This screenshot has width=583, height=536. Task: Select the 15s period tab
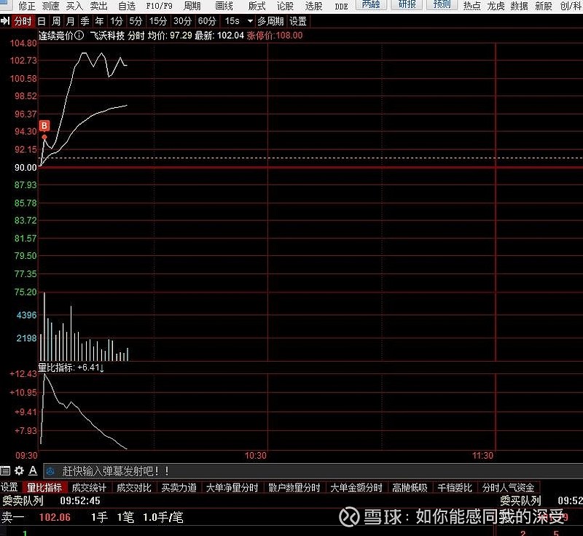pyautogui.click(x=232, y=21)
